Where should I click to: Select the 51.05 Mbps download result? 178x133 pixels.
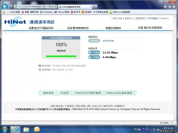coord(110,53)
